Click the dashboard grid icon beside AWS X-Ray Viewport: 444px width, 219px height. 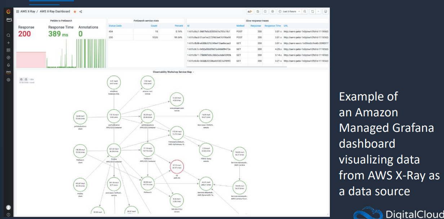pyautogui.click(x=18, y=12)
